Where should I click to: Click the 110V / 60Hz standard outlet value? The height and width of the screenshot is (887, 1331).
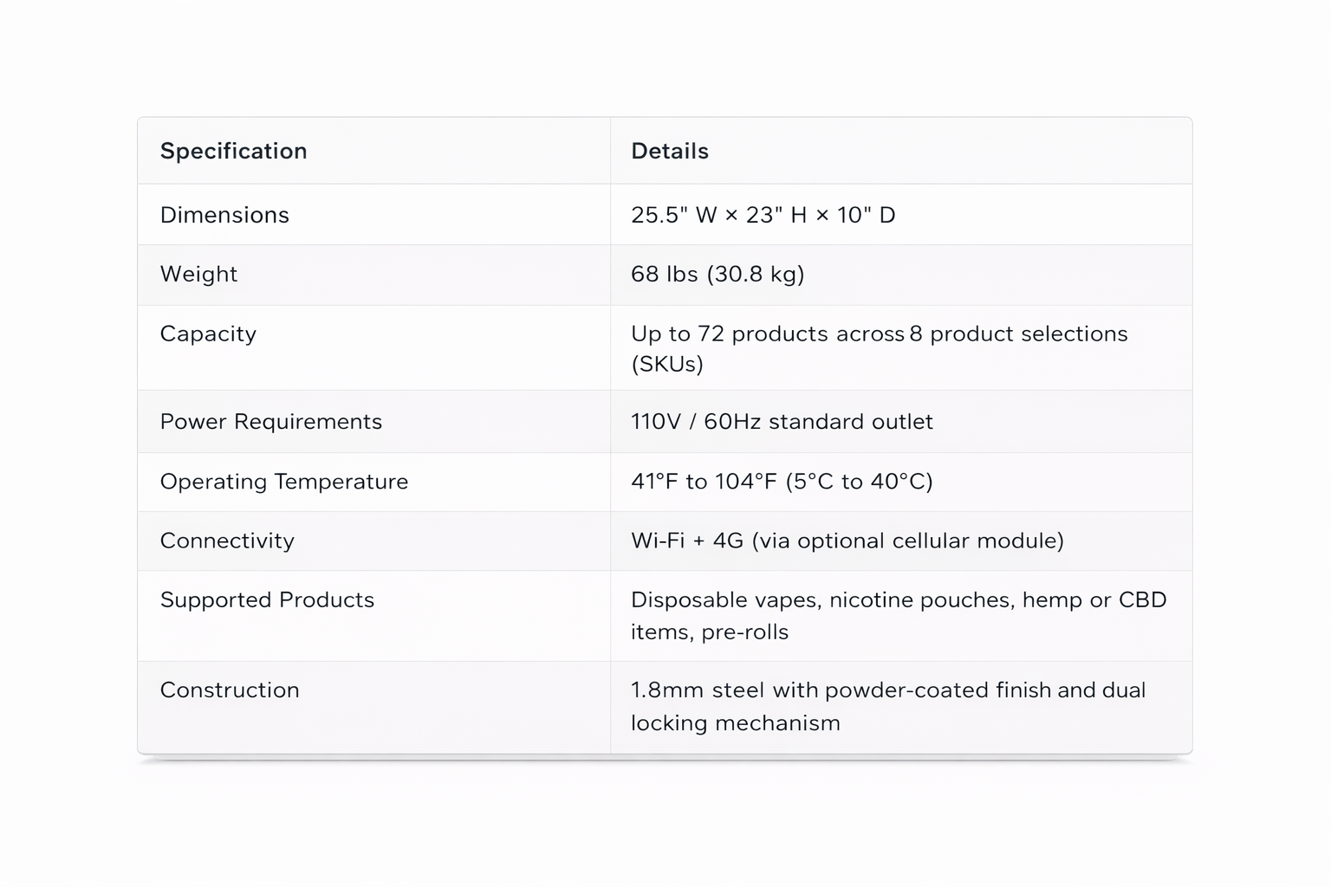click(782, 421)
